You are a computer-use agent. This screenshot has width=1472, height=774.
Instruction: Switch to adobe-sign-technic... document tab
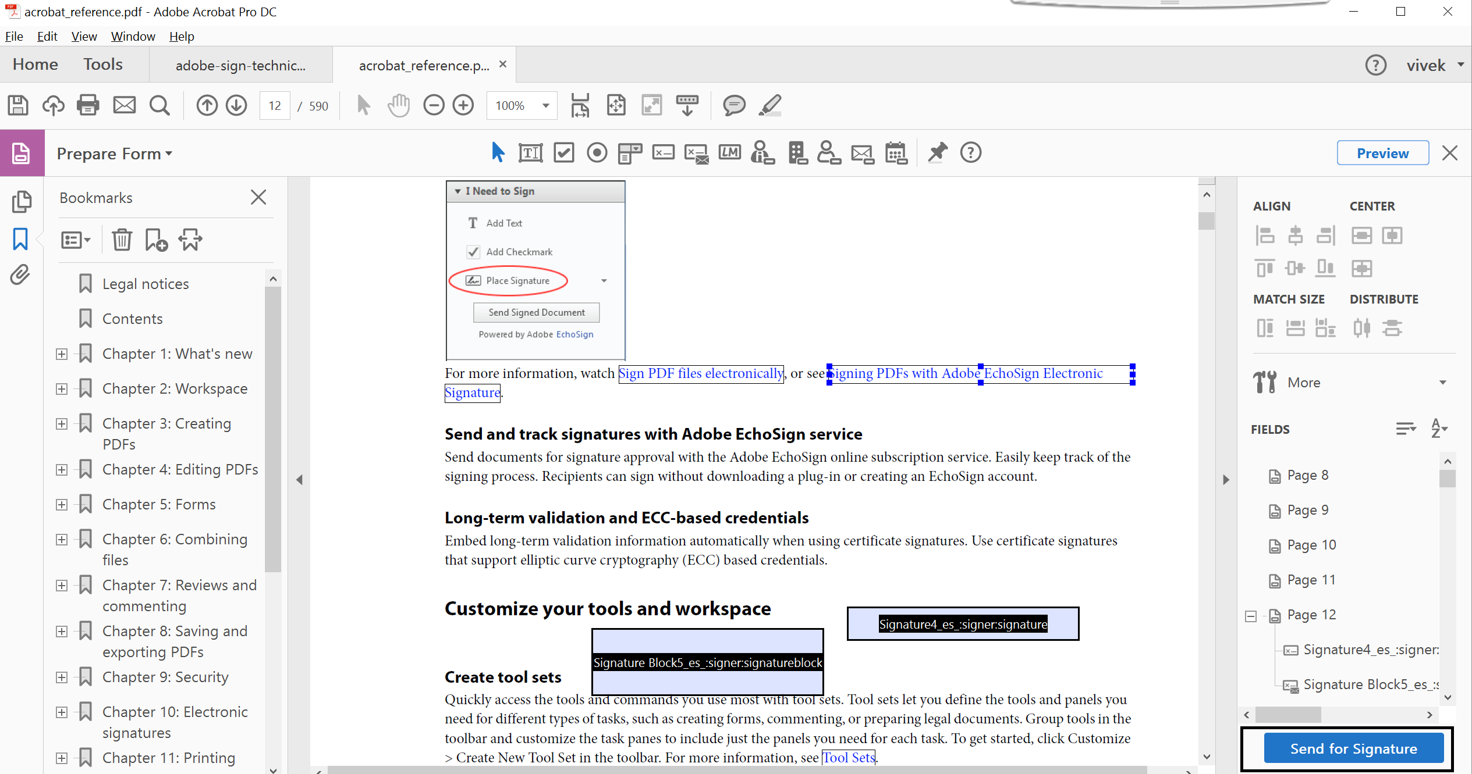(x=240, y=65)
